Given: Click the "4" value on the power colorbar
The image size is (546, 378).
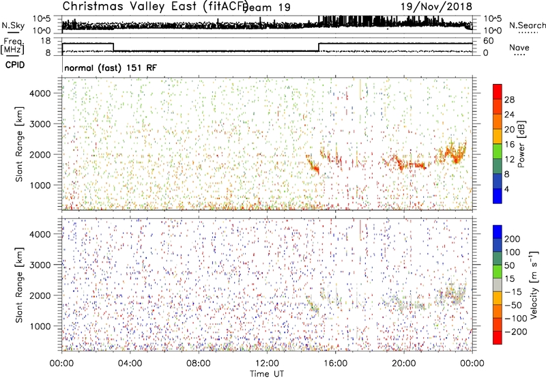Looking at the screenshot, I should pos(506,189).
